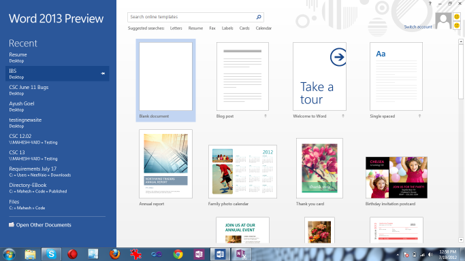Image resolution: width=465 pixels, height=261 pixels.
Task: Click the network signal tray icon
Action: pos(422,255)
